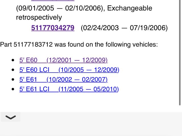
Task: Open the 5' E60 (12/2001 — 12/2009) link
Action: (x=63, y=60)
